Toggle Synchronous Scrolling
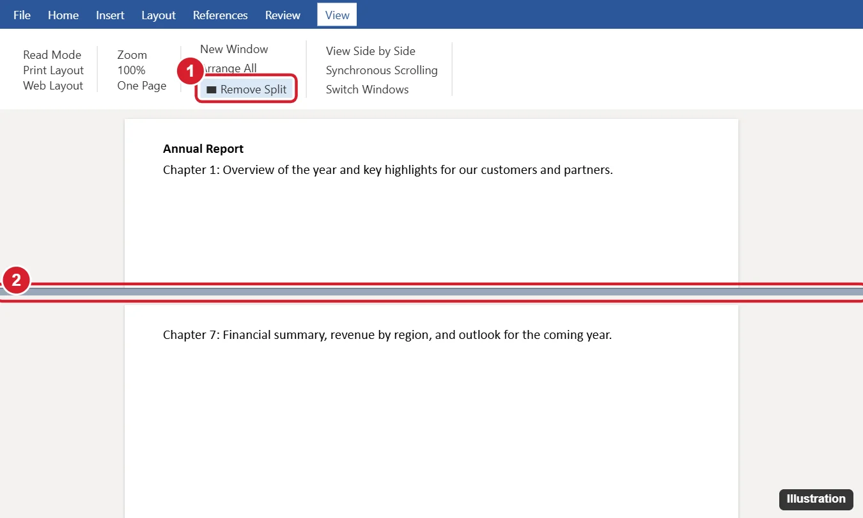863x518 pixels. [x=382, y=70]
